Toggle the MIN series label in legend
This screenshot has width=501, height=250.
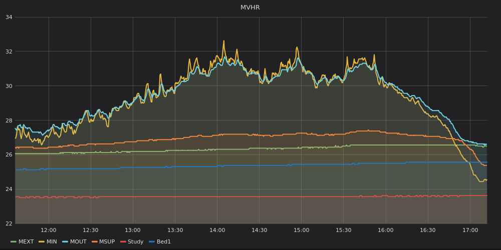[x=52, y=242]
